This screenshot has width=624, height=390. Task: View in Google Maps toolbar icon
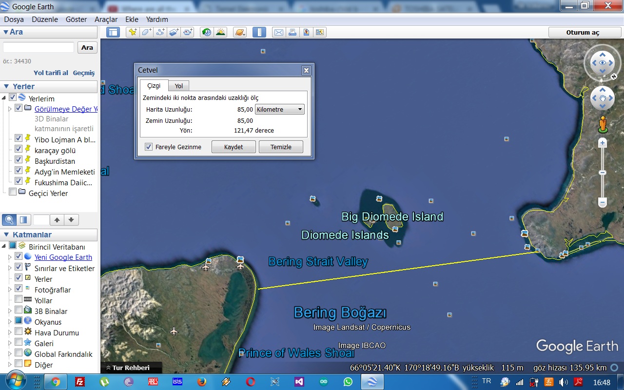320,33
